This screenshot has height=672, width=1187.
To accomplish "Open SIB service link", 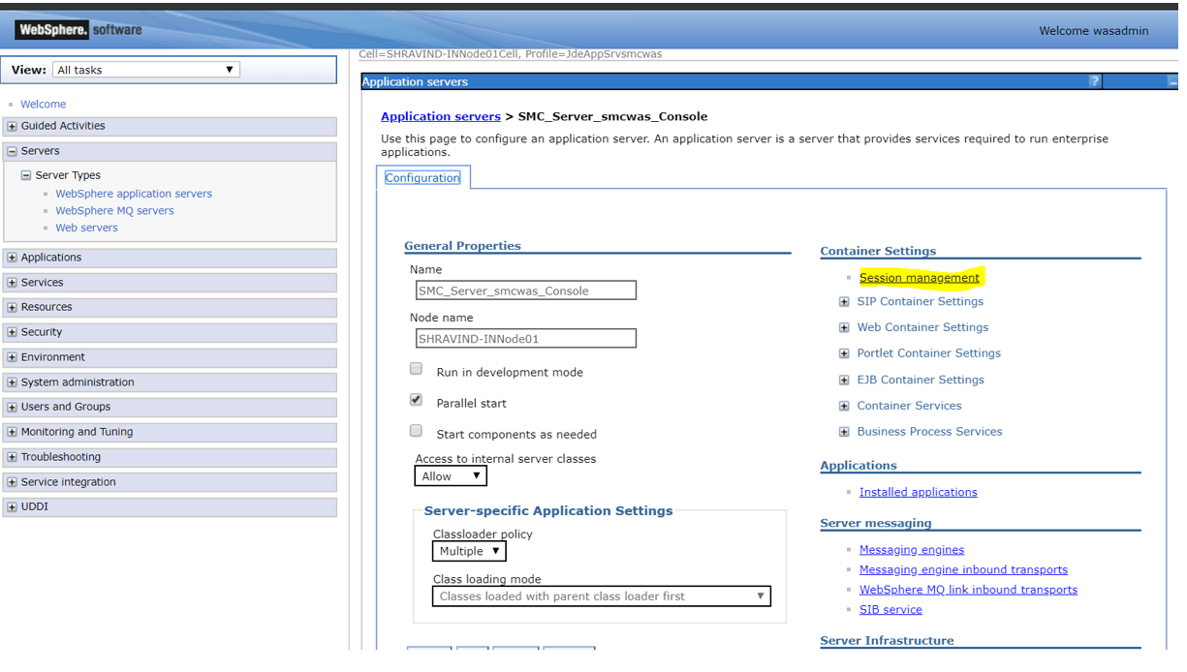I will (x=890, y=610).
